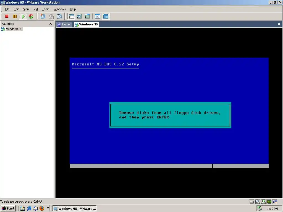Open the Windows menu
This screenshot has width=283, height=212.
(x=60, y=9)
